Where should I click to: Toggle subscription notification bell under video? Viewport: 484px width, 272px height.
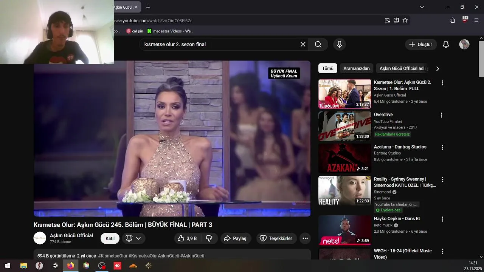tap(129, 238)
